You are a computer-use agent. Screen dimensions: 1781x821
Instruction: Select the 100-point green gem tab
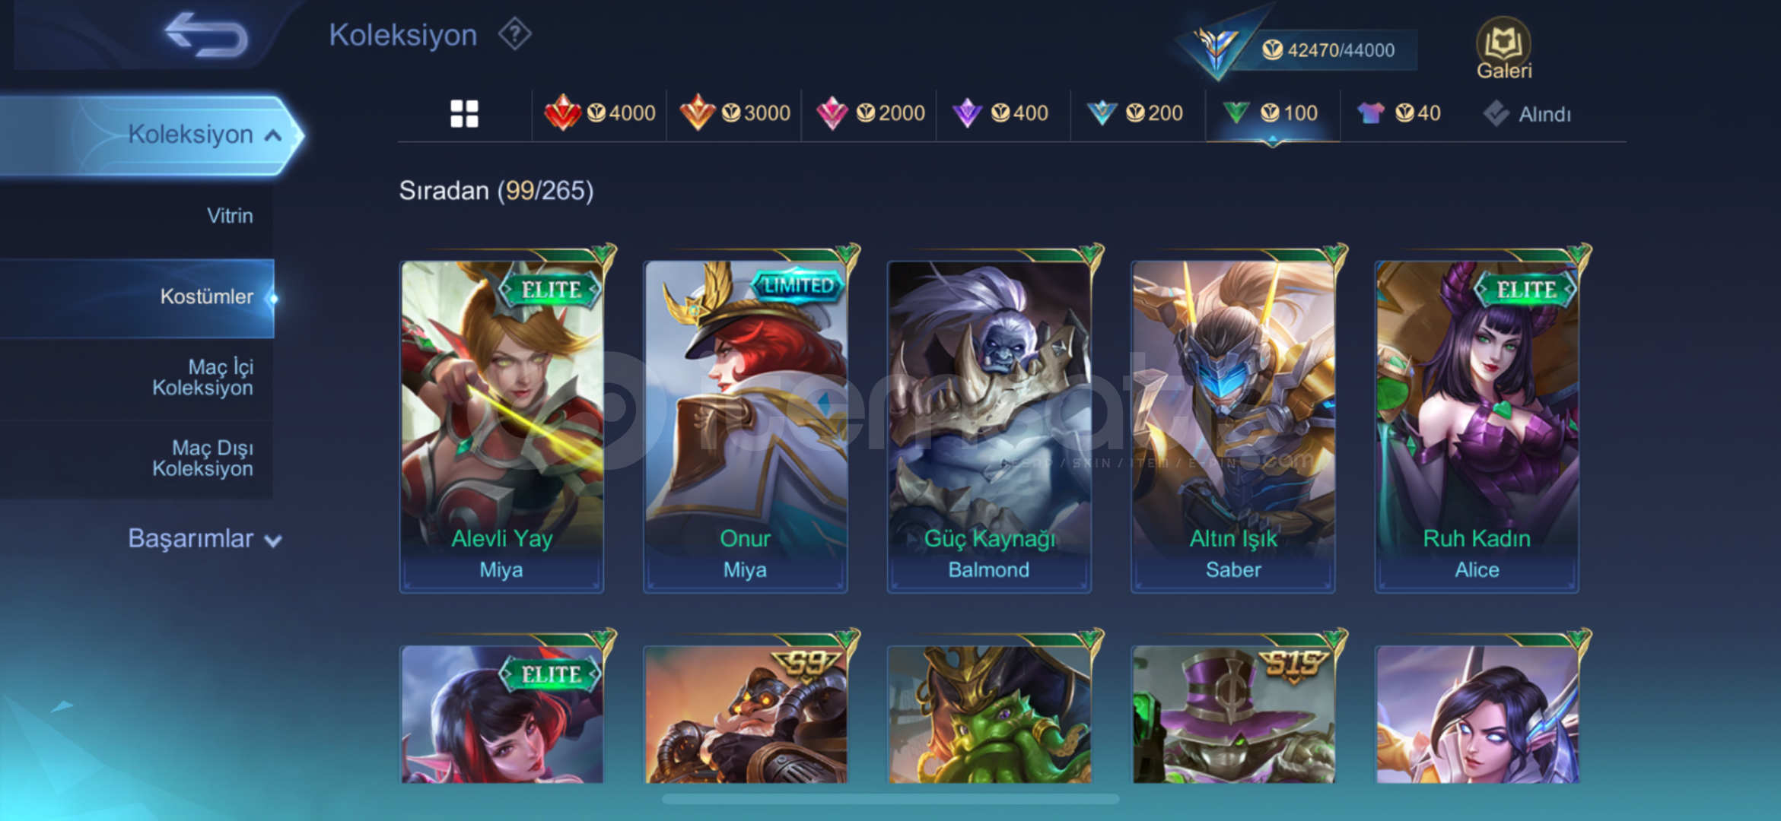point(1271,113)
